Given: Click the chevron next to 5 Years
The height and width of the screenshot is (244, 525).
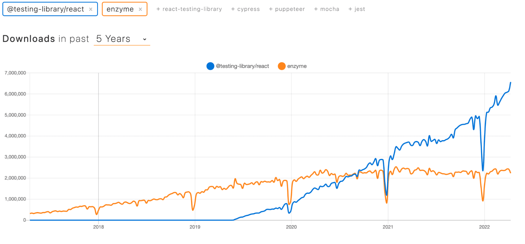Looking at the screenshot, I should [144, 39].
